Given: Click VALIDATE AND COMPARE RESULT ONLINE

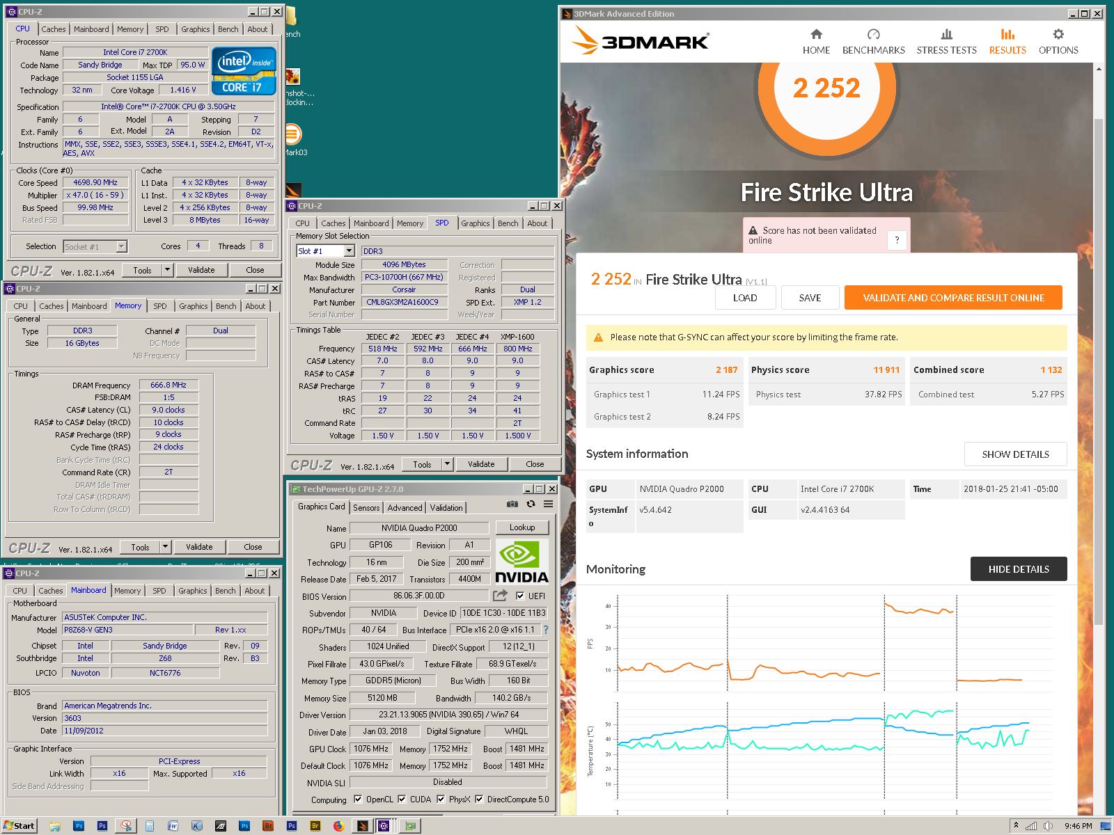Looking at the screenshot, I should coord(953,298).
